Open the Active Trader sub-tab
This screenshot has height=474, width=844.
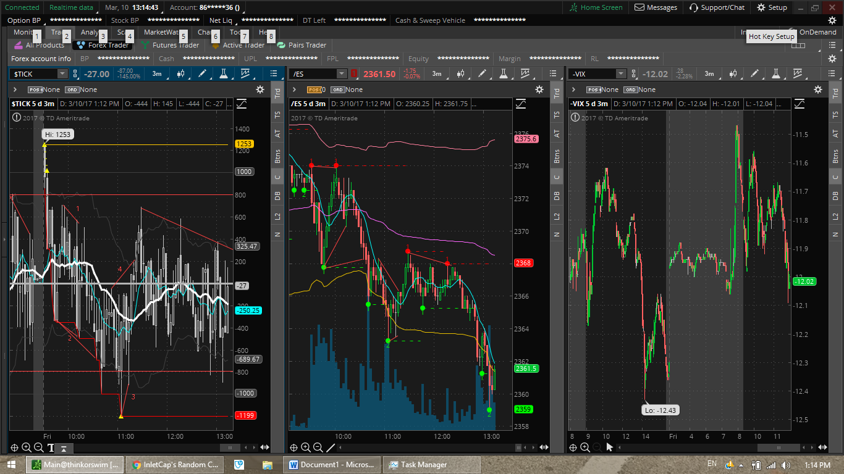coord(238,45)
